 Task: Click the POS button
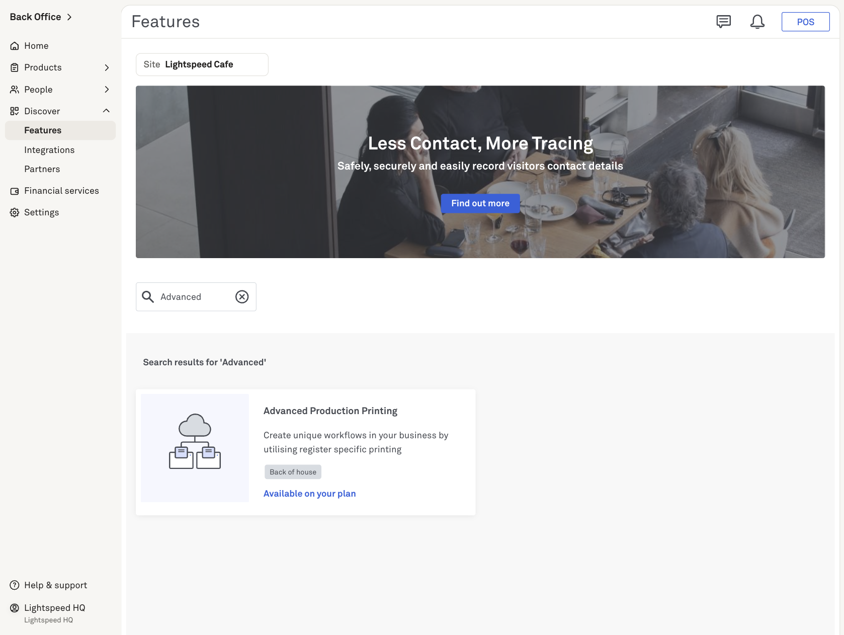point(805,22)
